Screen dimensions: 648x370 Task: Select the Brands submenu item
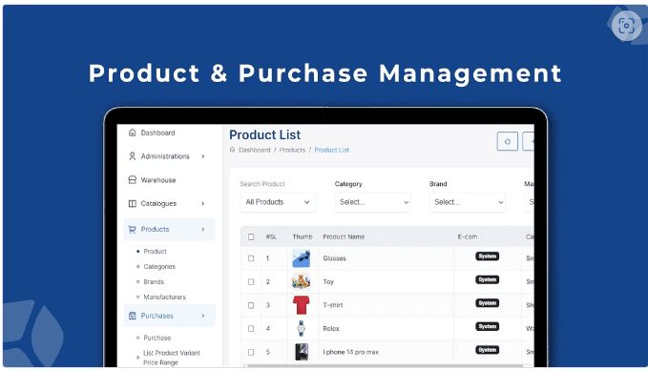point(154,281)
